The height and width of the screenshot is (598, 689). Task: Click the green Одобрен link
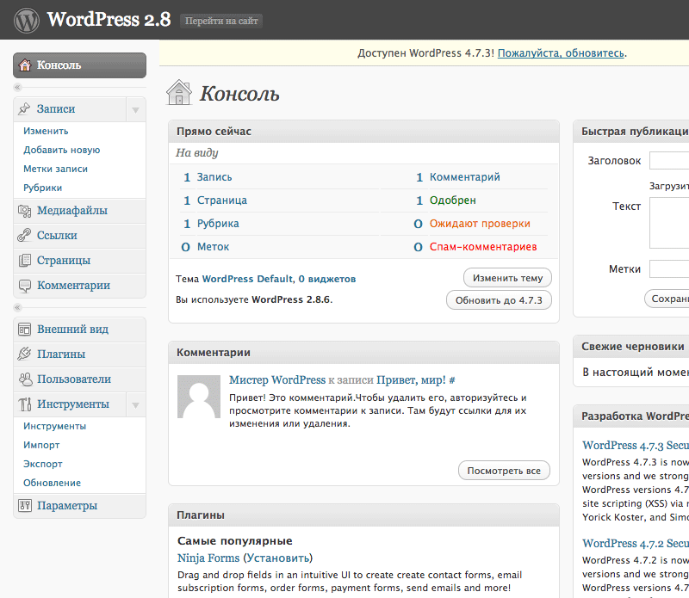point(453,200)
